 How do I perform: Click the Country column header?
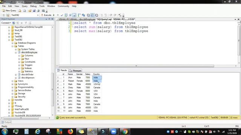coord(97,74)
